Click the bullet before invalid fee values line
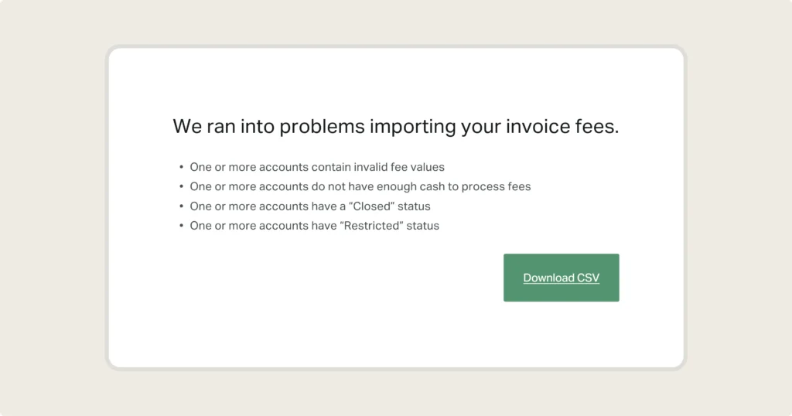Image resolution: width=792 pixels, height=416 pixels. pyautogui.click(x=181, y=167)
